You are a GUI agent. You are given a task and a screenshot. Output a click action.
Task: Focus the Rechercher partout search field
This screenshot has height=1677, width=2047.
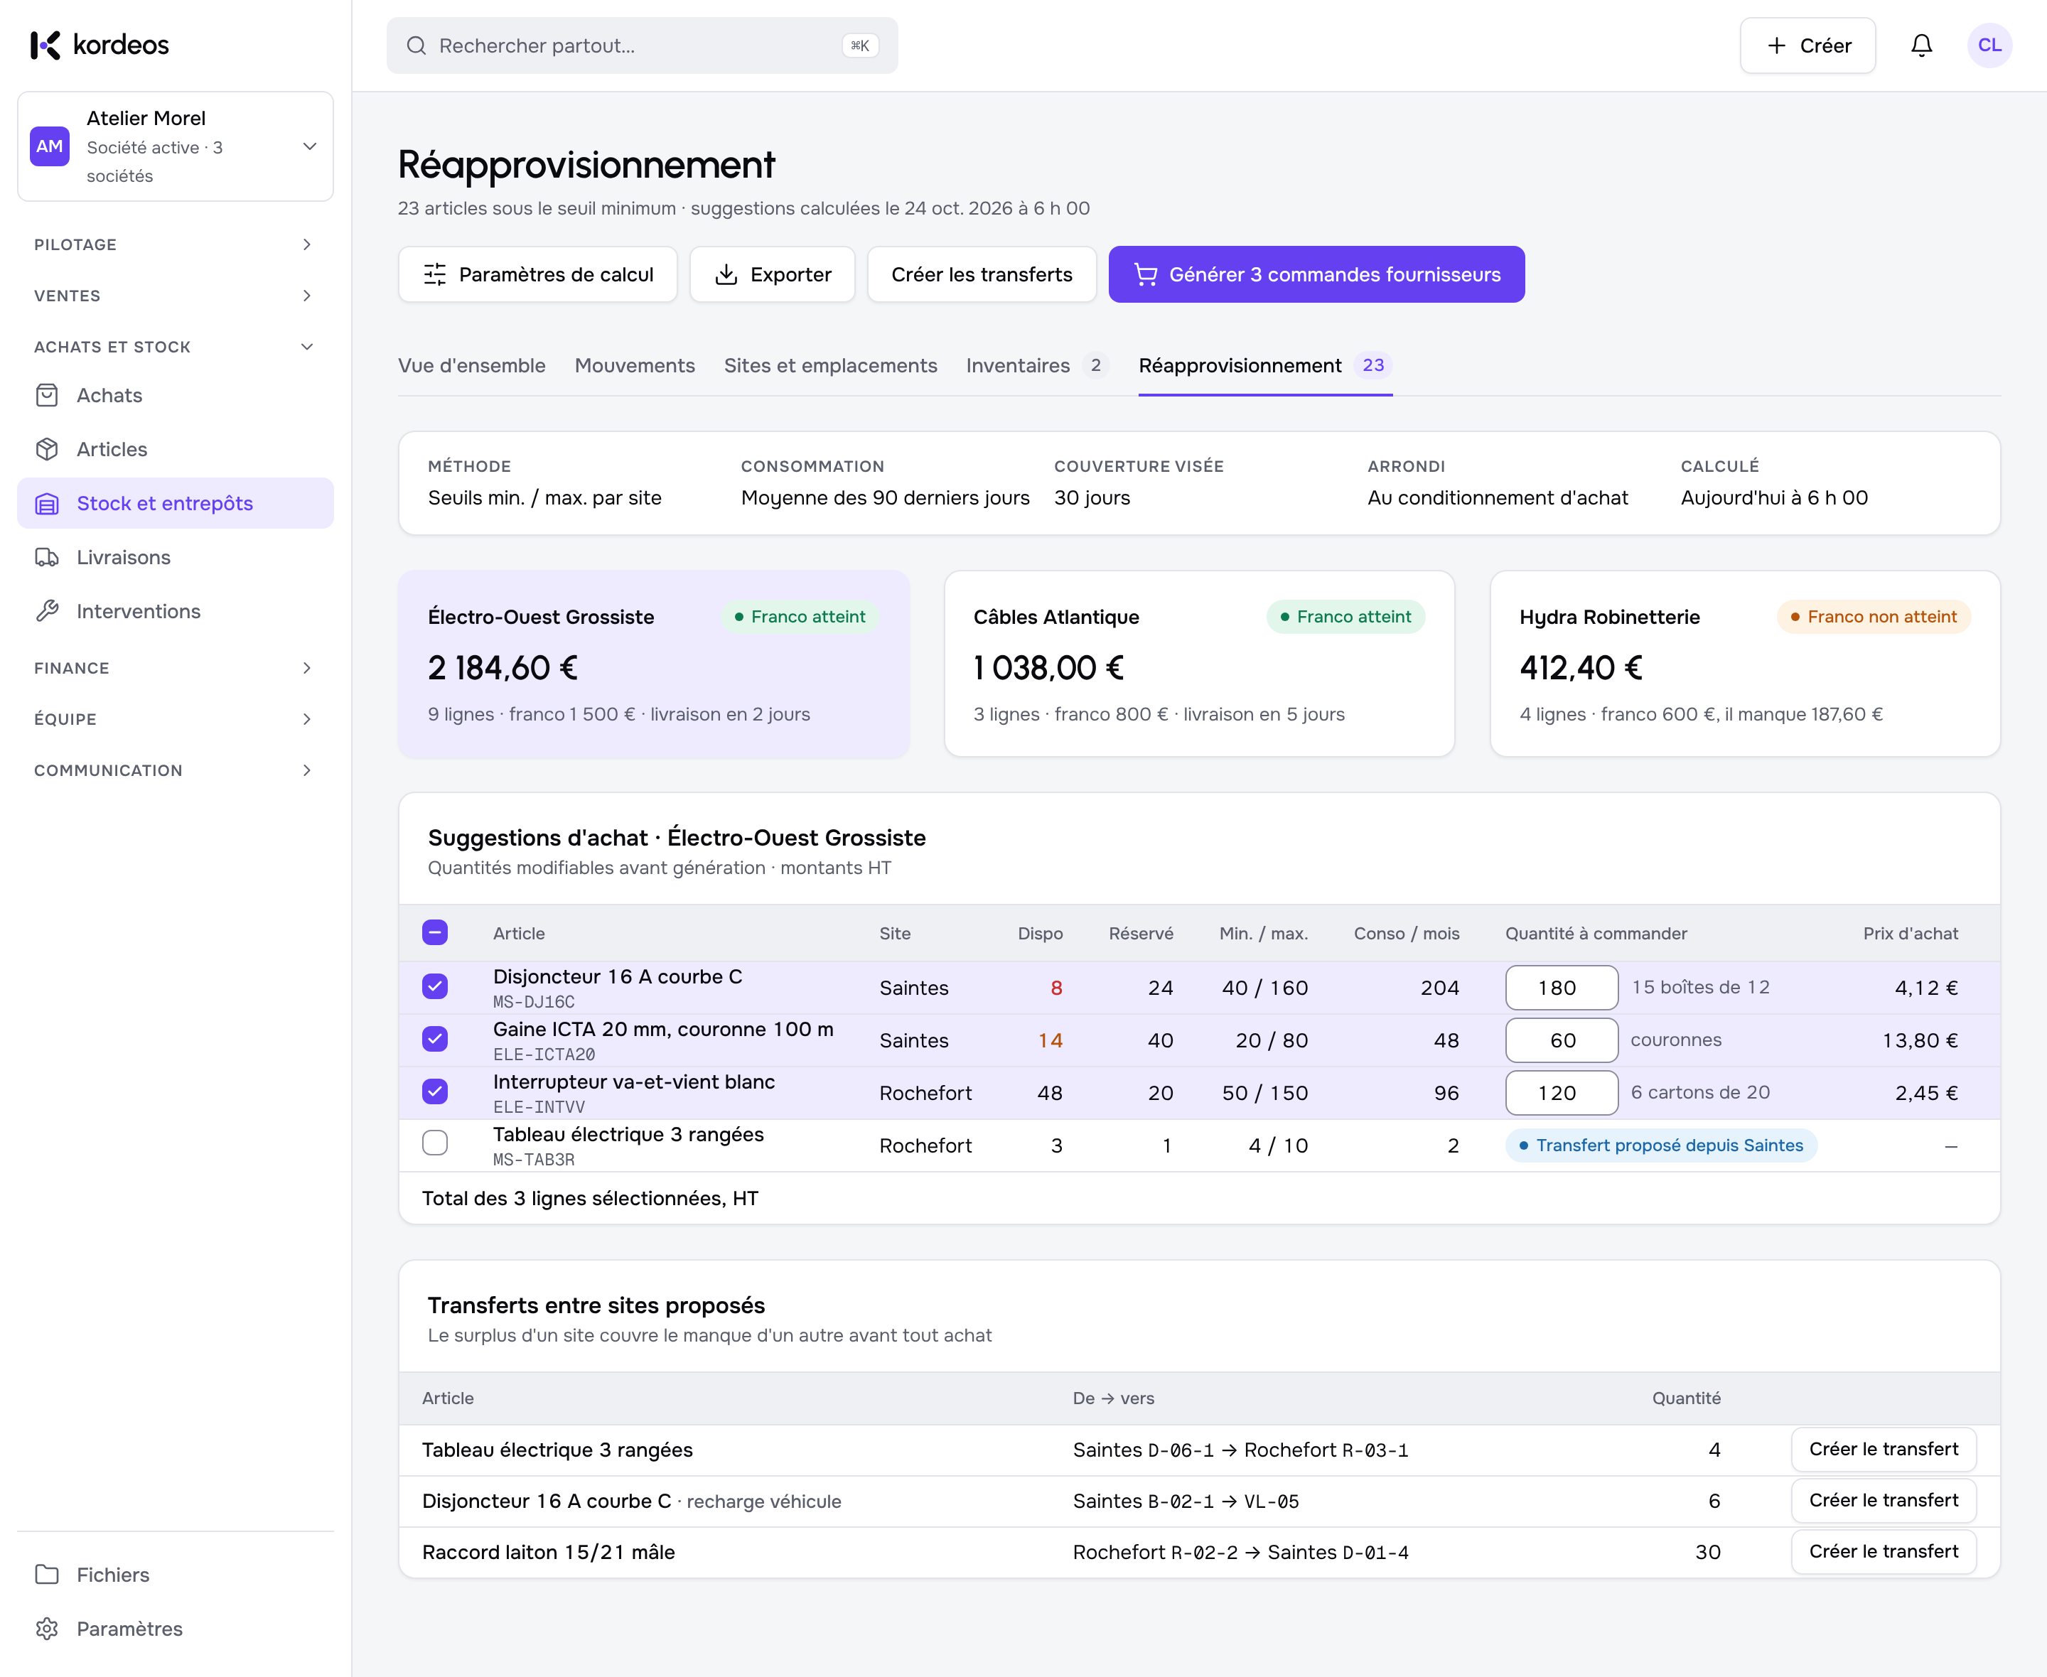(x=643, y=45)
